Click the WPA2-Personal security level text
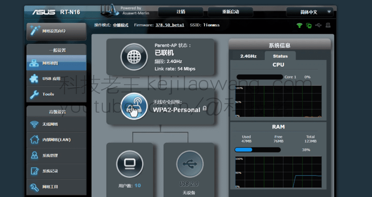372x197 pixels. pyautogui.click(x=177, y=110)
